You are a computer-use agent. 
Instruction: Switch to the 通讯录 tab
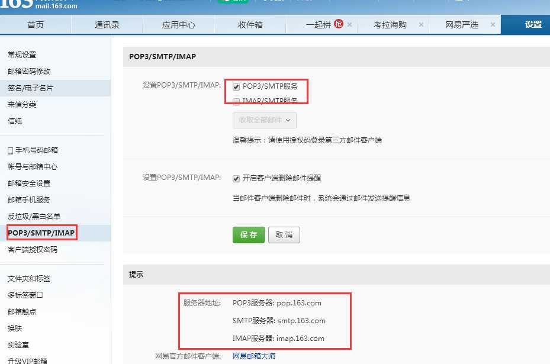pyautogui.click(x=107, y=25)
